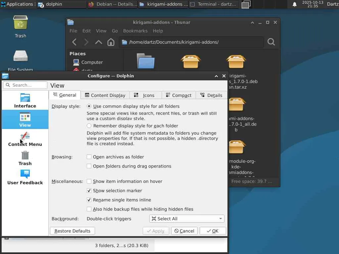Image resolution: width=339 pixels, height=254 pixels.
Task: Switch to kirigami-addons taskbar window
Action: pyautogui.click(x=164, y=4)
